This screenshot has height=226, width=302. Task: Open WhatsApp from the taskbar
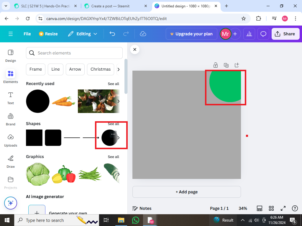tap(136, 220)
